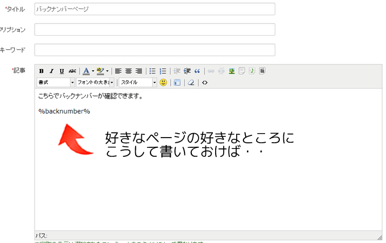Insert a blockquote
The width and height of the screenshot is (386, 243).
click(x=198, y=71)
